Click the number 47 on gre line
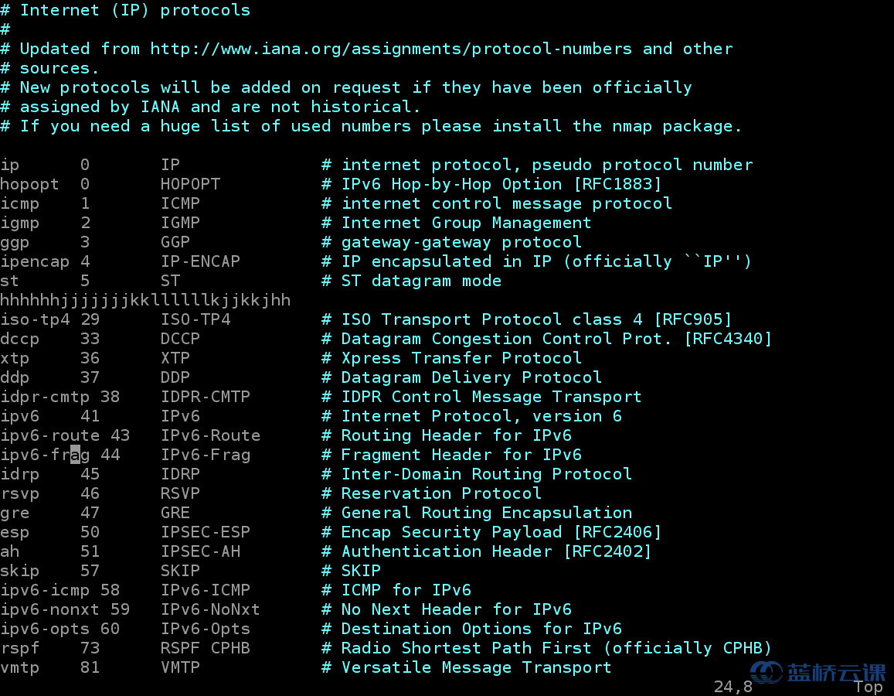The width and height of the screenshot is (894, 696). pos(90,513)
